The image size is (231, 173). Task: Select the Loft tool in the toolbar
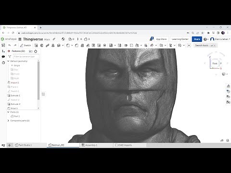53,46
